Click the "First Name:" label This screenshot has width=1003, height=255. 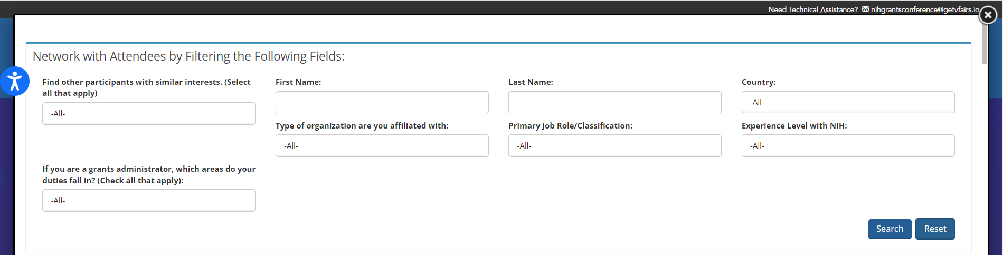[298, 82]
